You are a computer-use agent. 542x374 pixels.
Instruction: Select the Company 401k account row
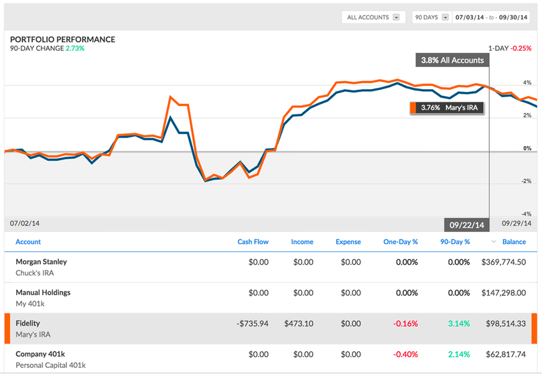[x=268, y=359]
